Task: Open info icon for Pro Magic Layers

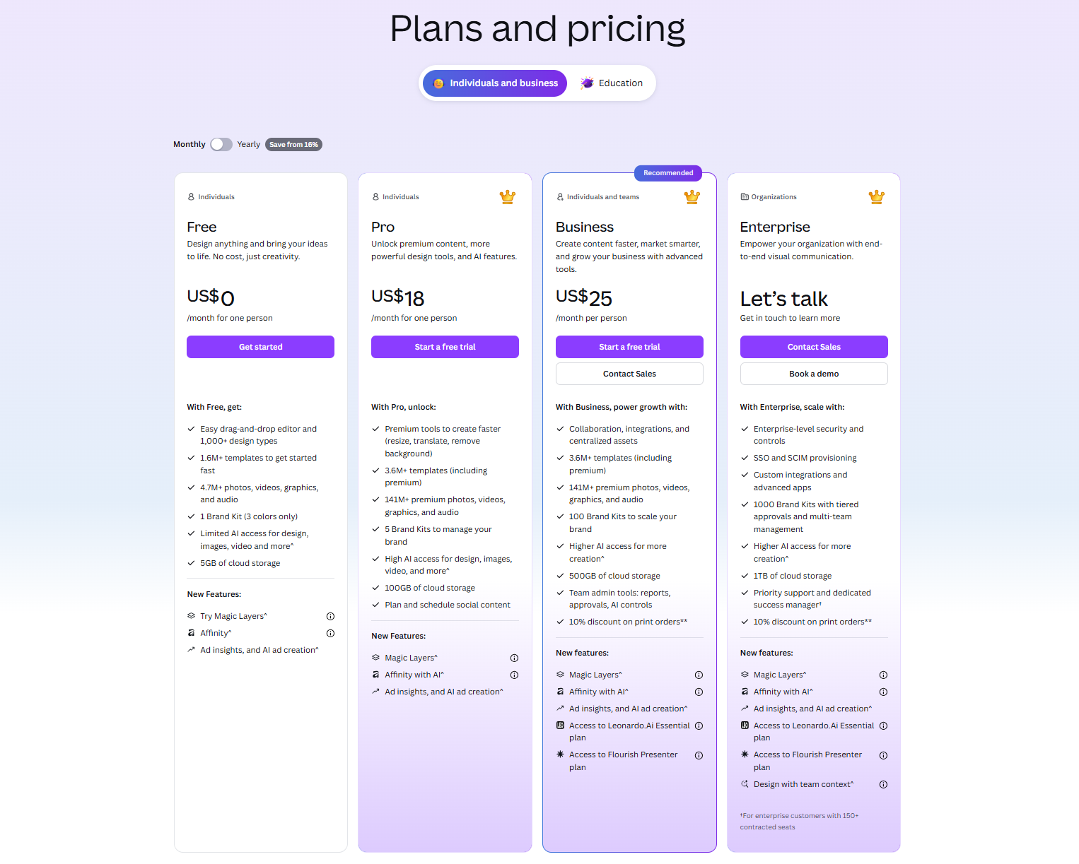Action: click(515, 658)
